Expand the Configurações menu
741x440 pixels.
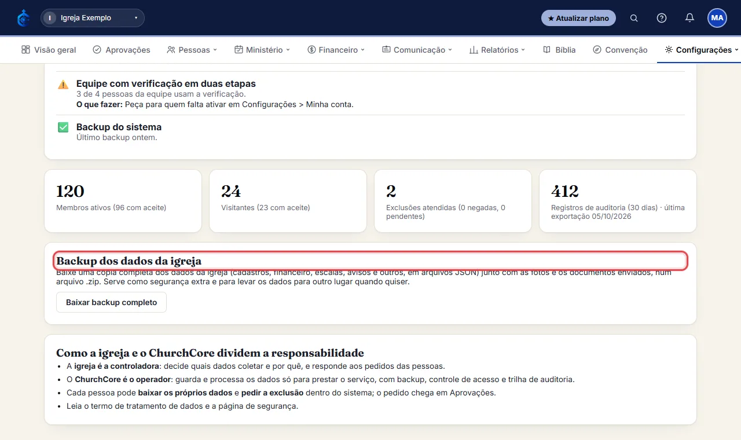coord(702,50)
